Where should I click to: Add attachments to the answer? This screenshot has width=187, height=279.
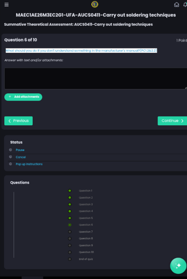(x=23, y=97)
